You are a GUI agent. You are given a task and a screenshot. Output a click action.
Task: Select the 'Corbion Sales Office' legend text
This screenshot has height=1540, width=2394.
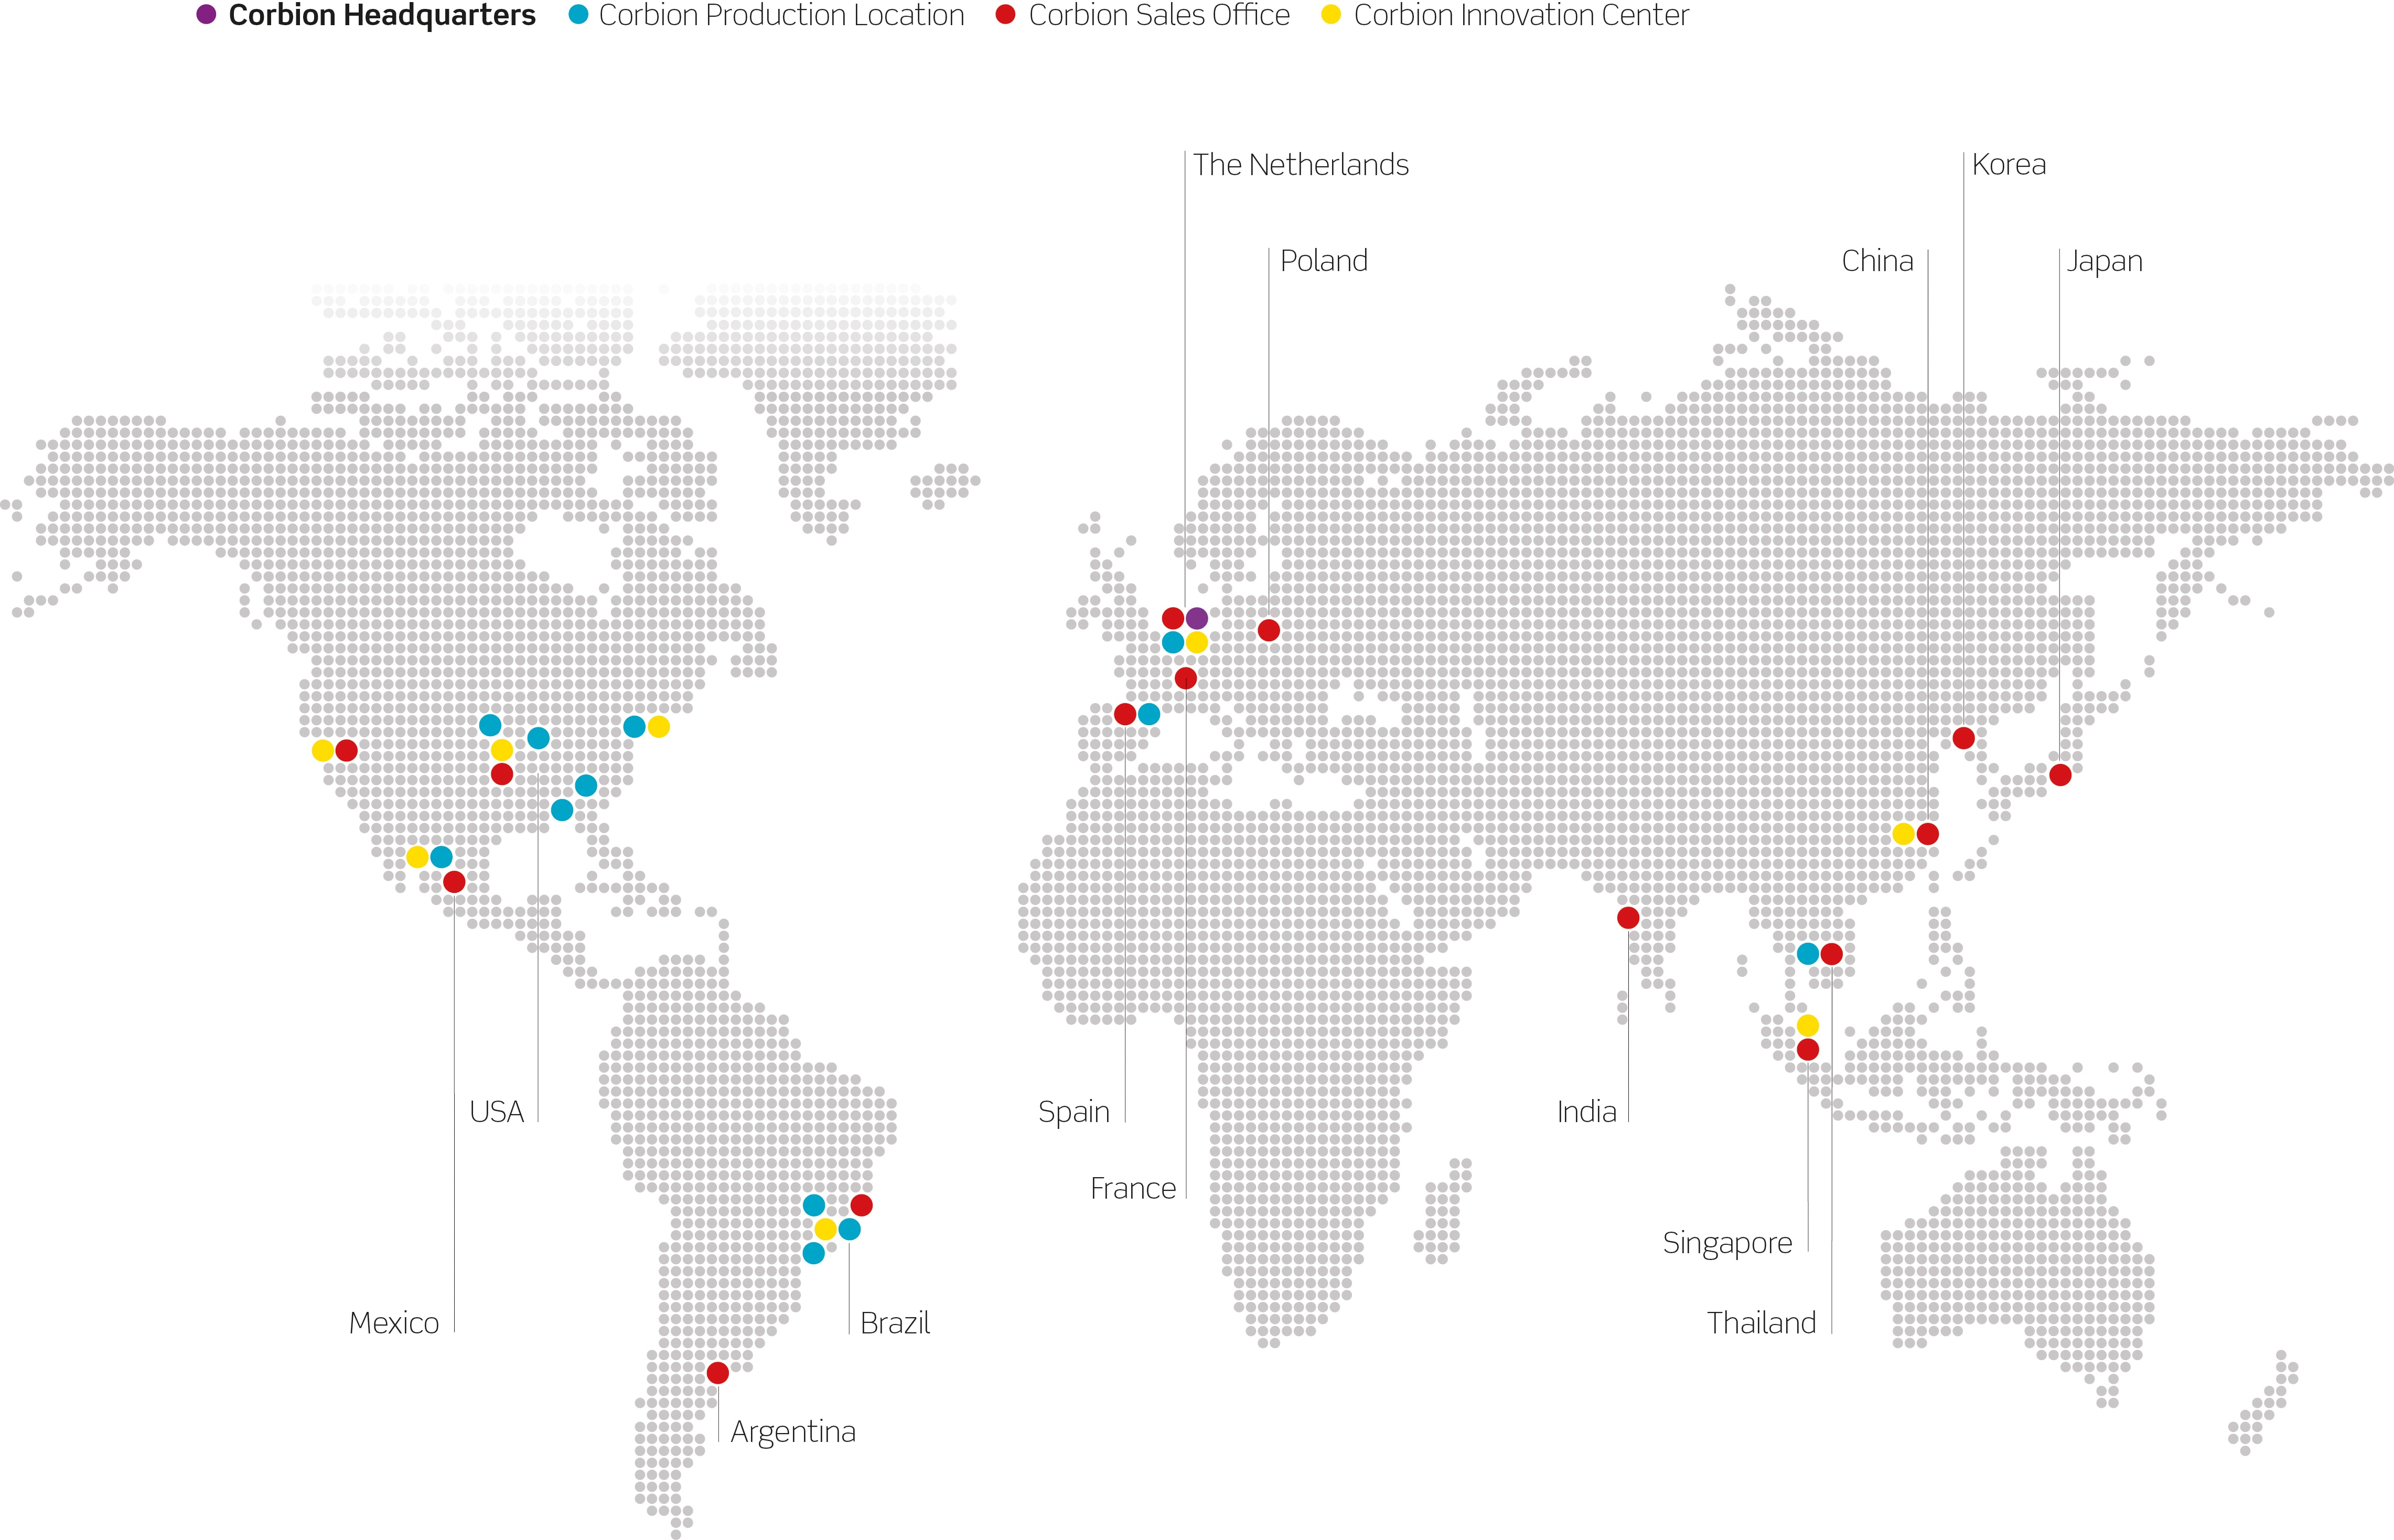pyautogui.click(x=1159, y=15)
